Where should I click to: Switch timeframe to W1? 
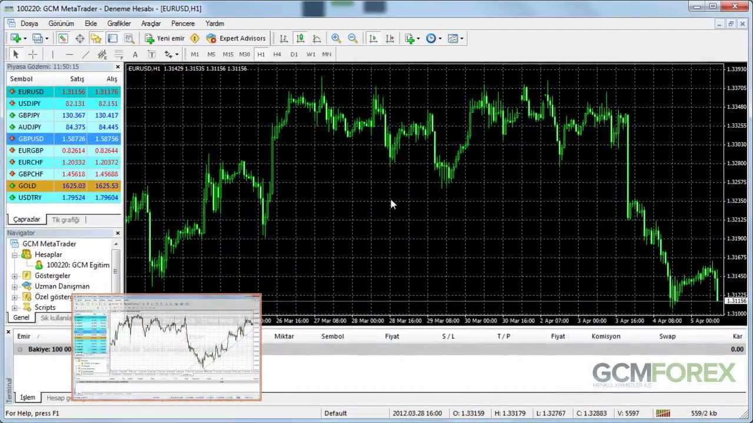(311, 54)
